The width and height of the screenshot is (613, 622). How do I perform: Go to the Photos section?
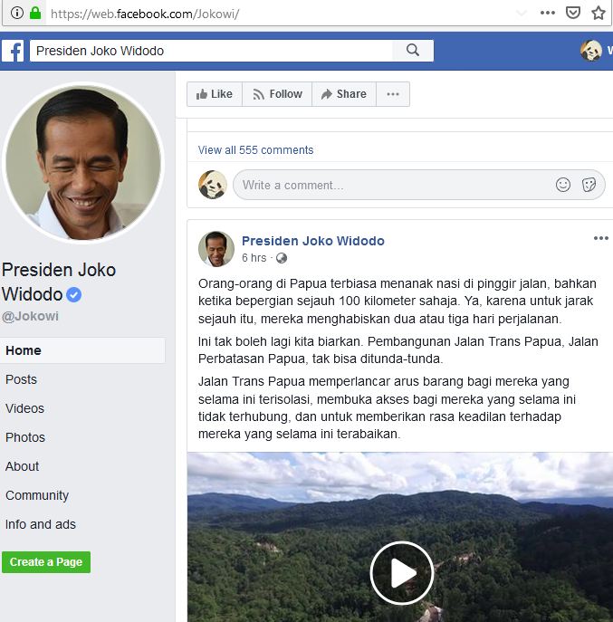(25, 437)
